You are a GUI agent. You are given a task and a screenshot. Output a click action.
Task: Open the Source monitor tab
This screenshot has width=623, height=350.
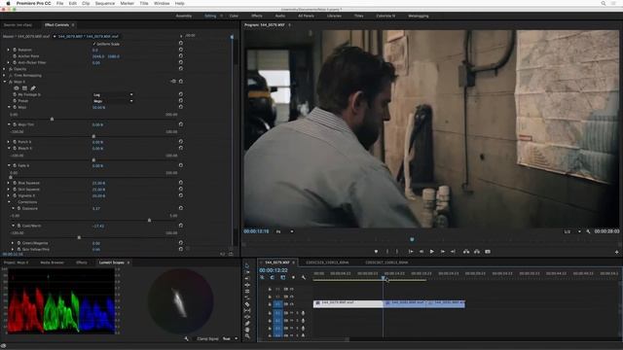pyautogui.click(x=18, y=24)
